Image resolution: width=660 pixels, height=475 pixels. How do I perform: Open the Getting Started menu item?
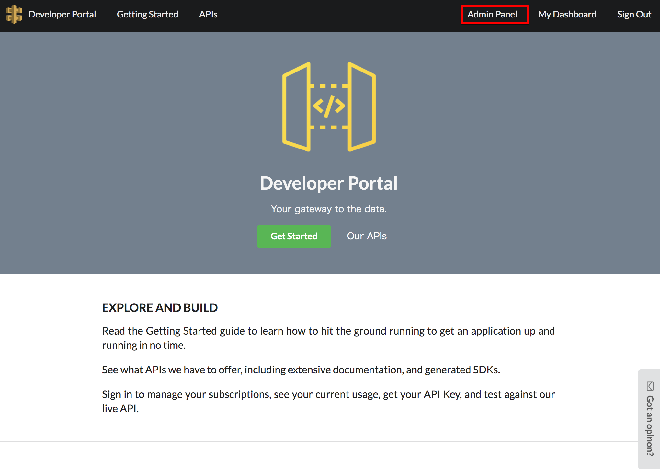point(147,14)
